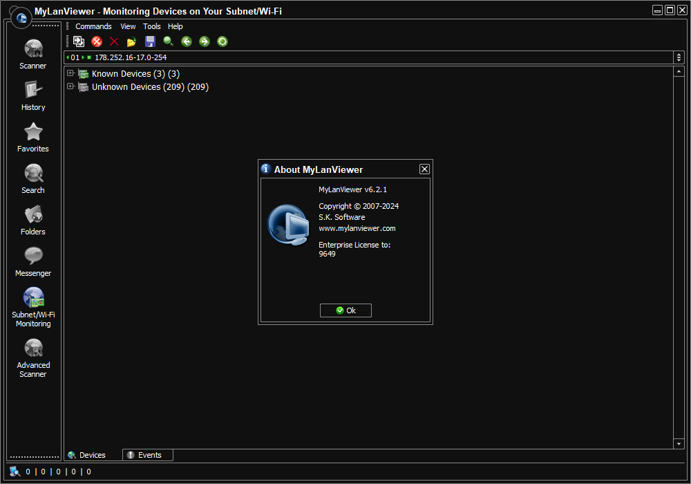
Task: Click the main application logo button
Action: click(21, 18)
